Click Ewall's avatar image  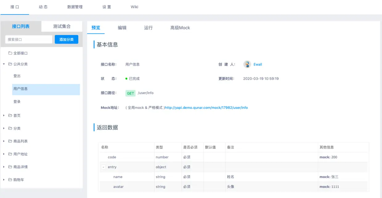click(x=247, y=64)
